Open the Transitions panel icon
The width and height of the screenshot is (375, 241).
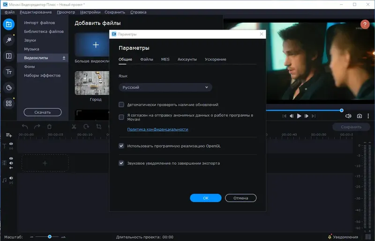tap(8, 56)
